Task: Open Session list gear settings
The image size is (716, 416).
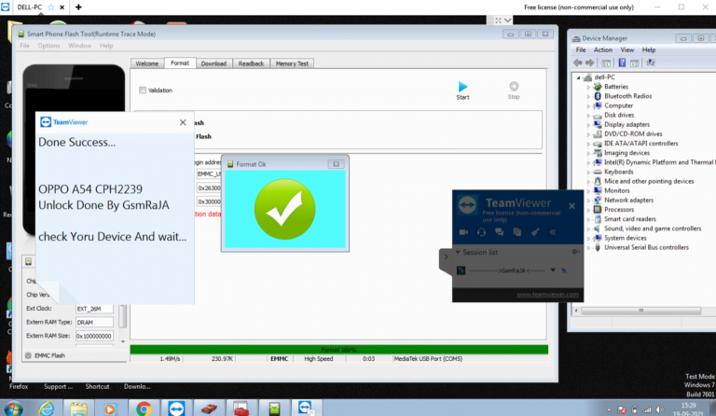Action: coord(575,252)
